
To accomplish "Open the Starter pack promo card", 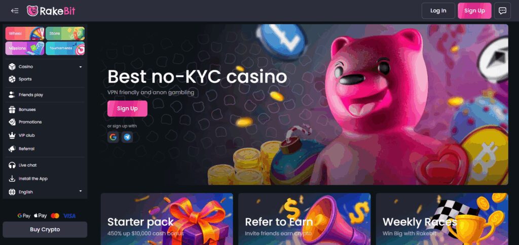I will coord(167,219).
